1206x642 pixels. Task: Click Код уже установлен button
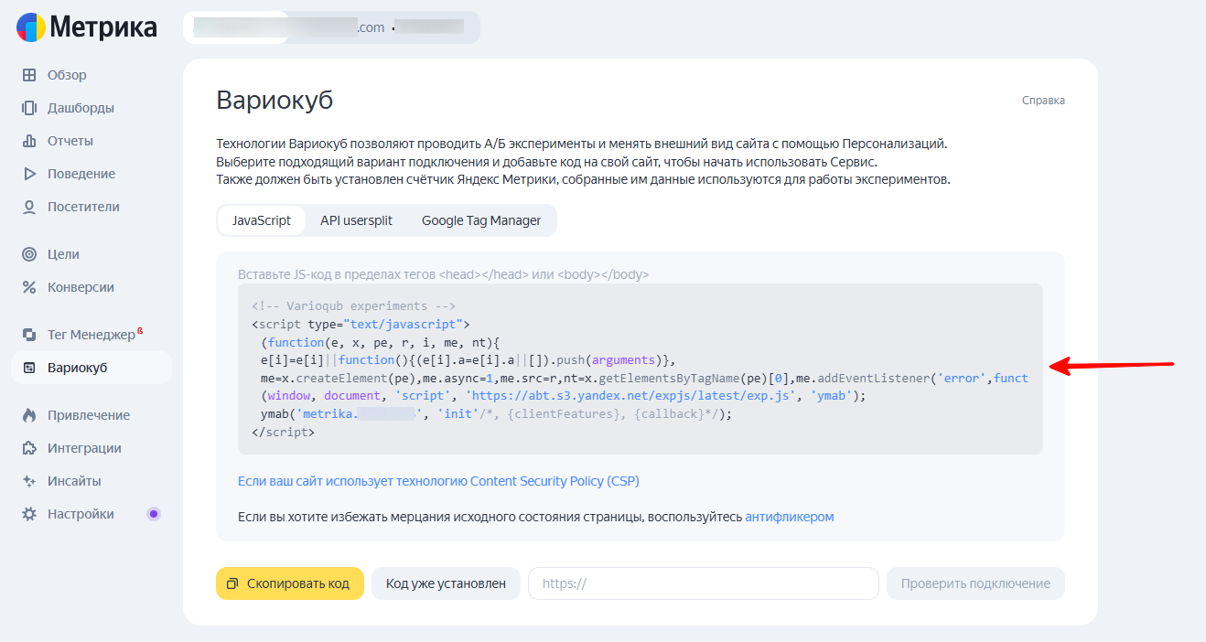pyautogui.click(x=446, y=583)
